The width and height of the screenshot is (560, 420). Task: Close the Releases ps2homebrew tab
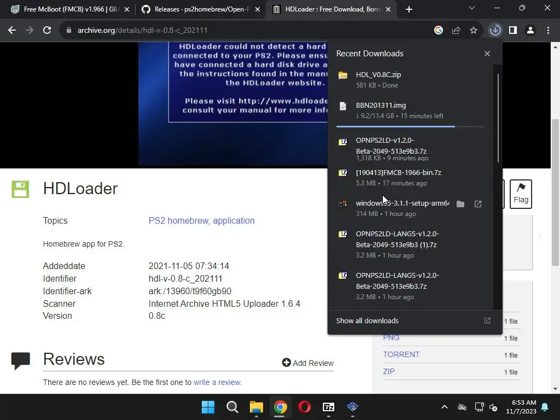(x=257, y=10)
